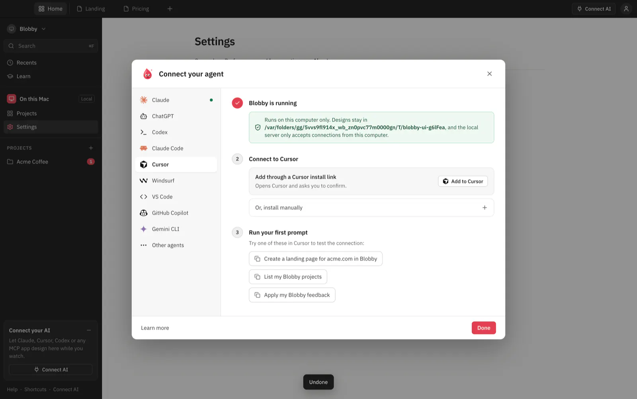Click the Done button
The image size is (637, 399).
coord(484,328)
